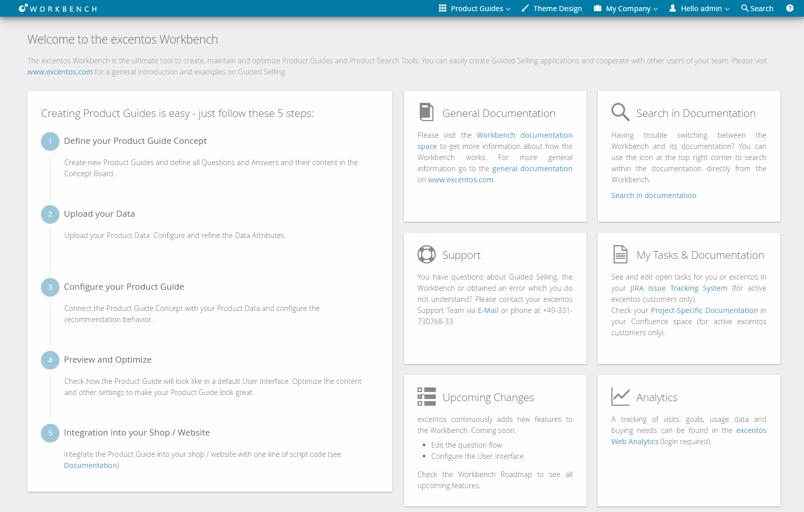Click the Theme Design brush icon

525,8
